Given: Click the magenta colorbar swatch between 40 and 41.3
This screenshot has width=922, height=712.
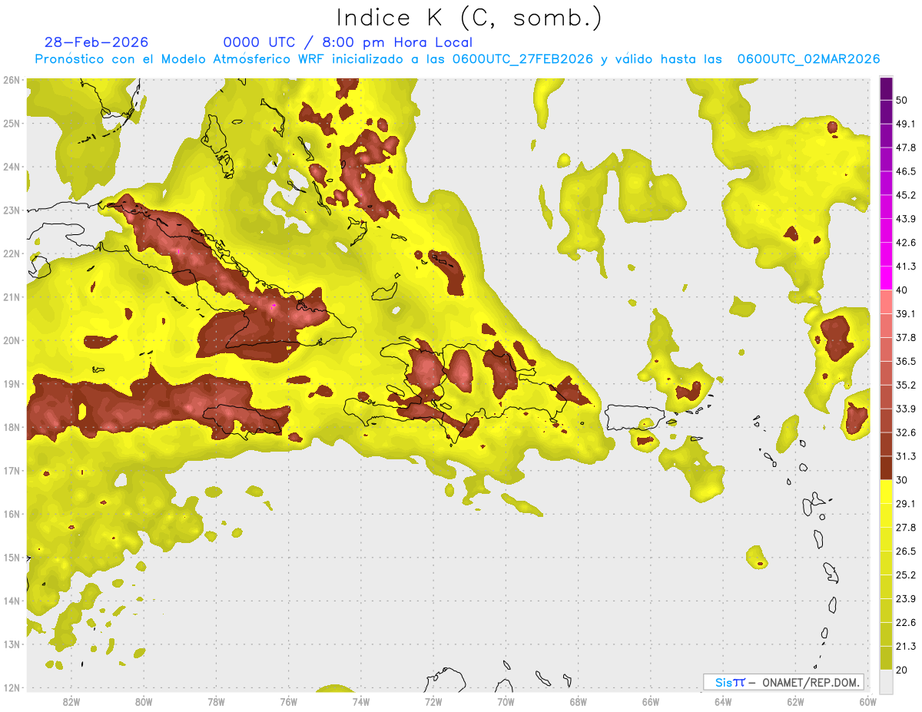Looking at the screenshot, I should tap(886, 278).
